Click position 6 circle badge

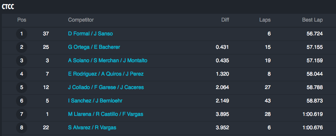pyautogui.click(x=22, y=101)
